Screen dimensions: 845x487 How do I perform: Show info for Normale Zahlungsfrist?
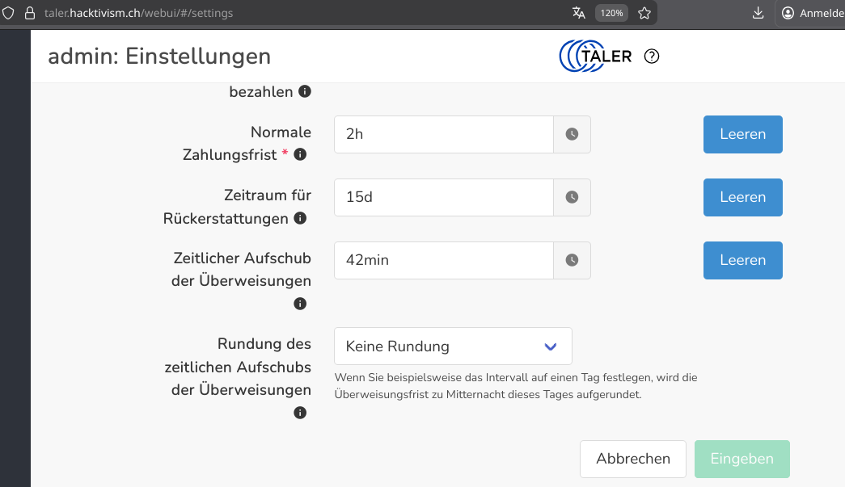[300, 154]
